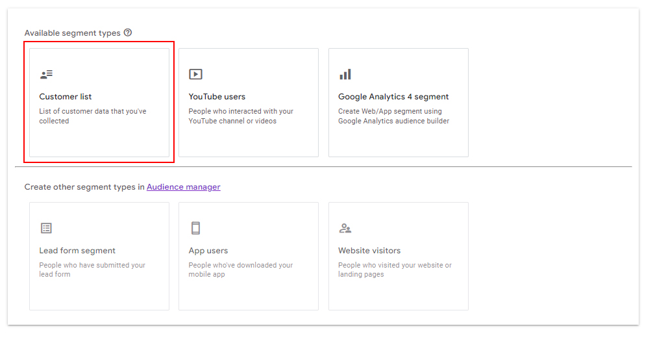
Task: Click 'Create Web/App segment using Google Analytics' text
Action: pyautogui.click(x=393, y=116)
